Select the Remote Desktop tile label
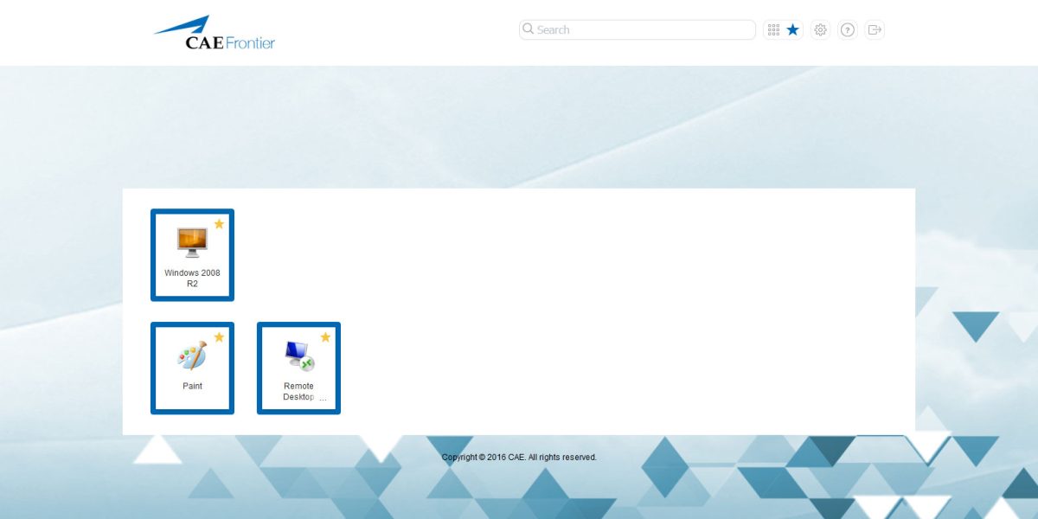Screen dimensions: 1038x519 tap(298, 391)
